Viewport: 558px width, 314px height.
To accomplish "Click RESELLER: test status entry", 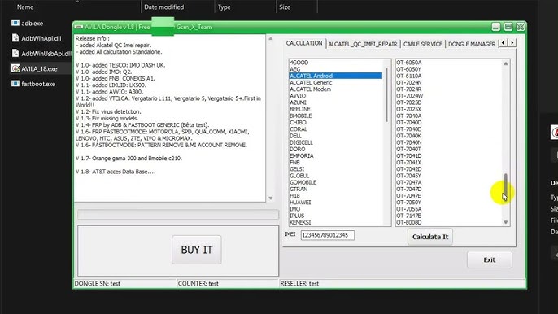I will [x=299, y=284].
